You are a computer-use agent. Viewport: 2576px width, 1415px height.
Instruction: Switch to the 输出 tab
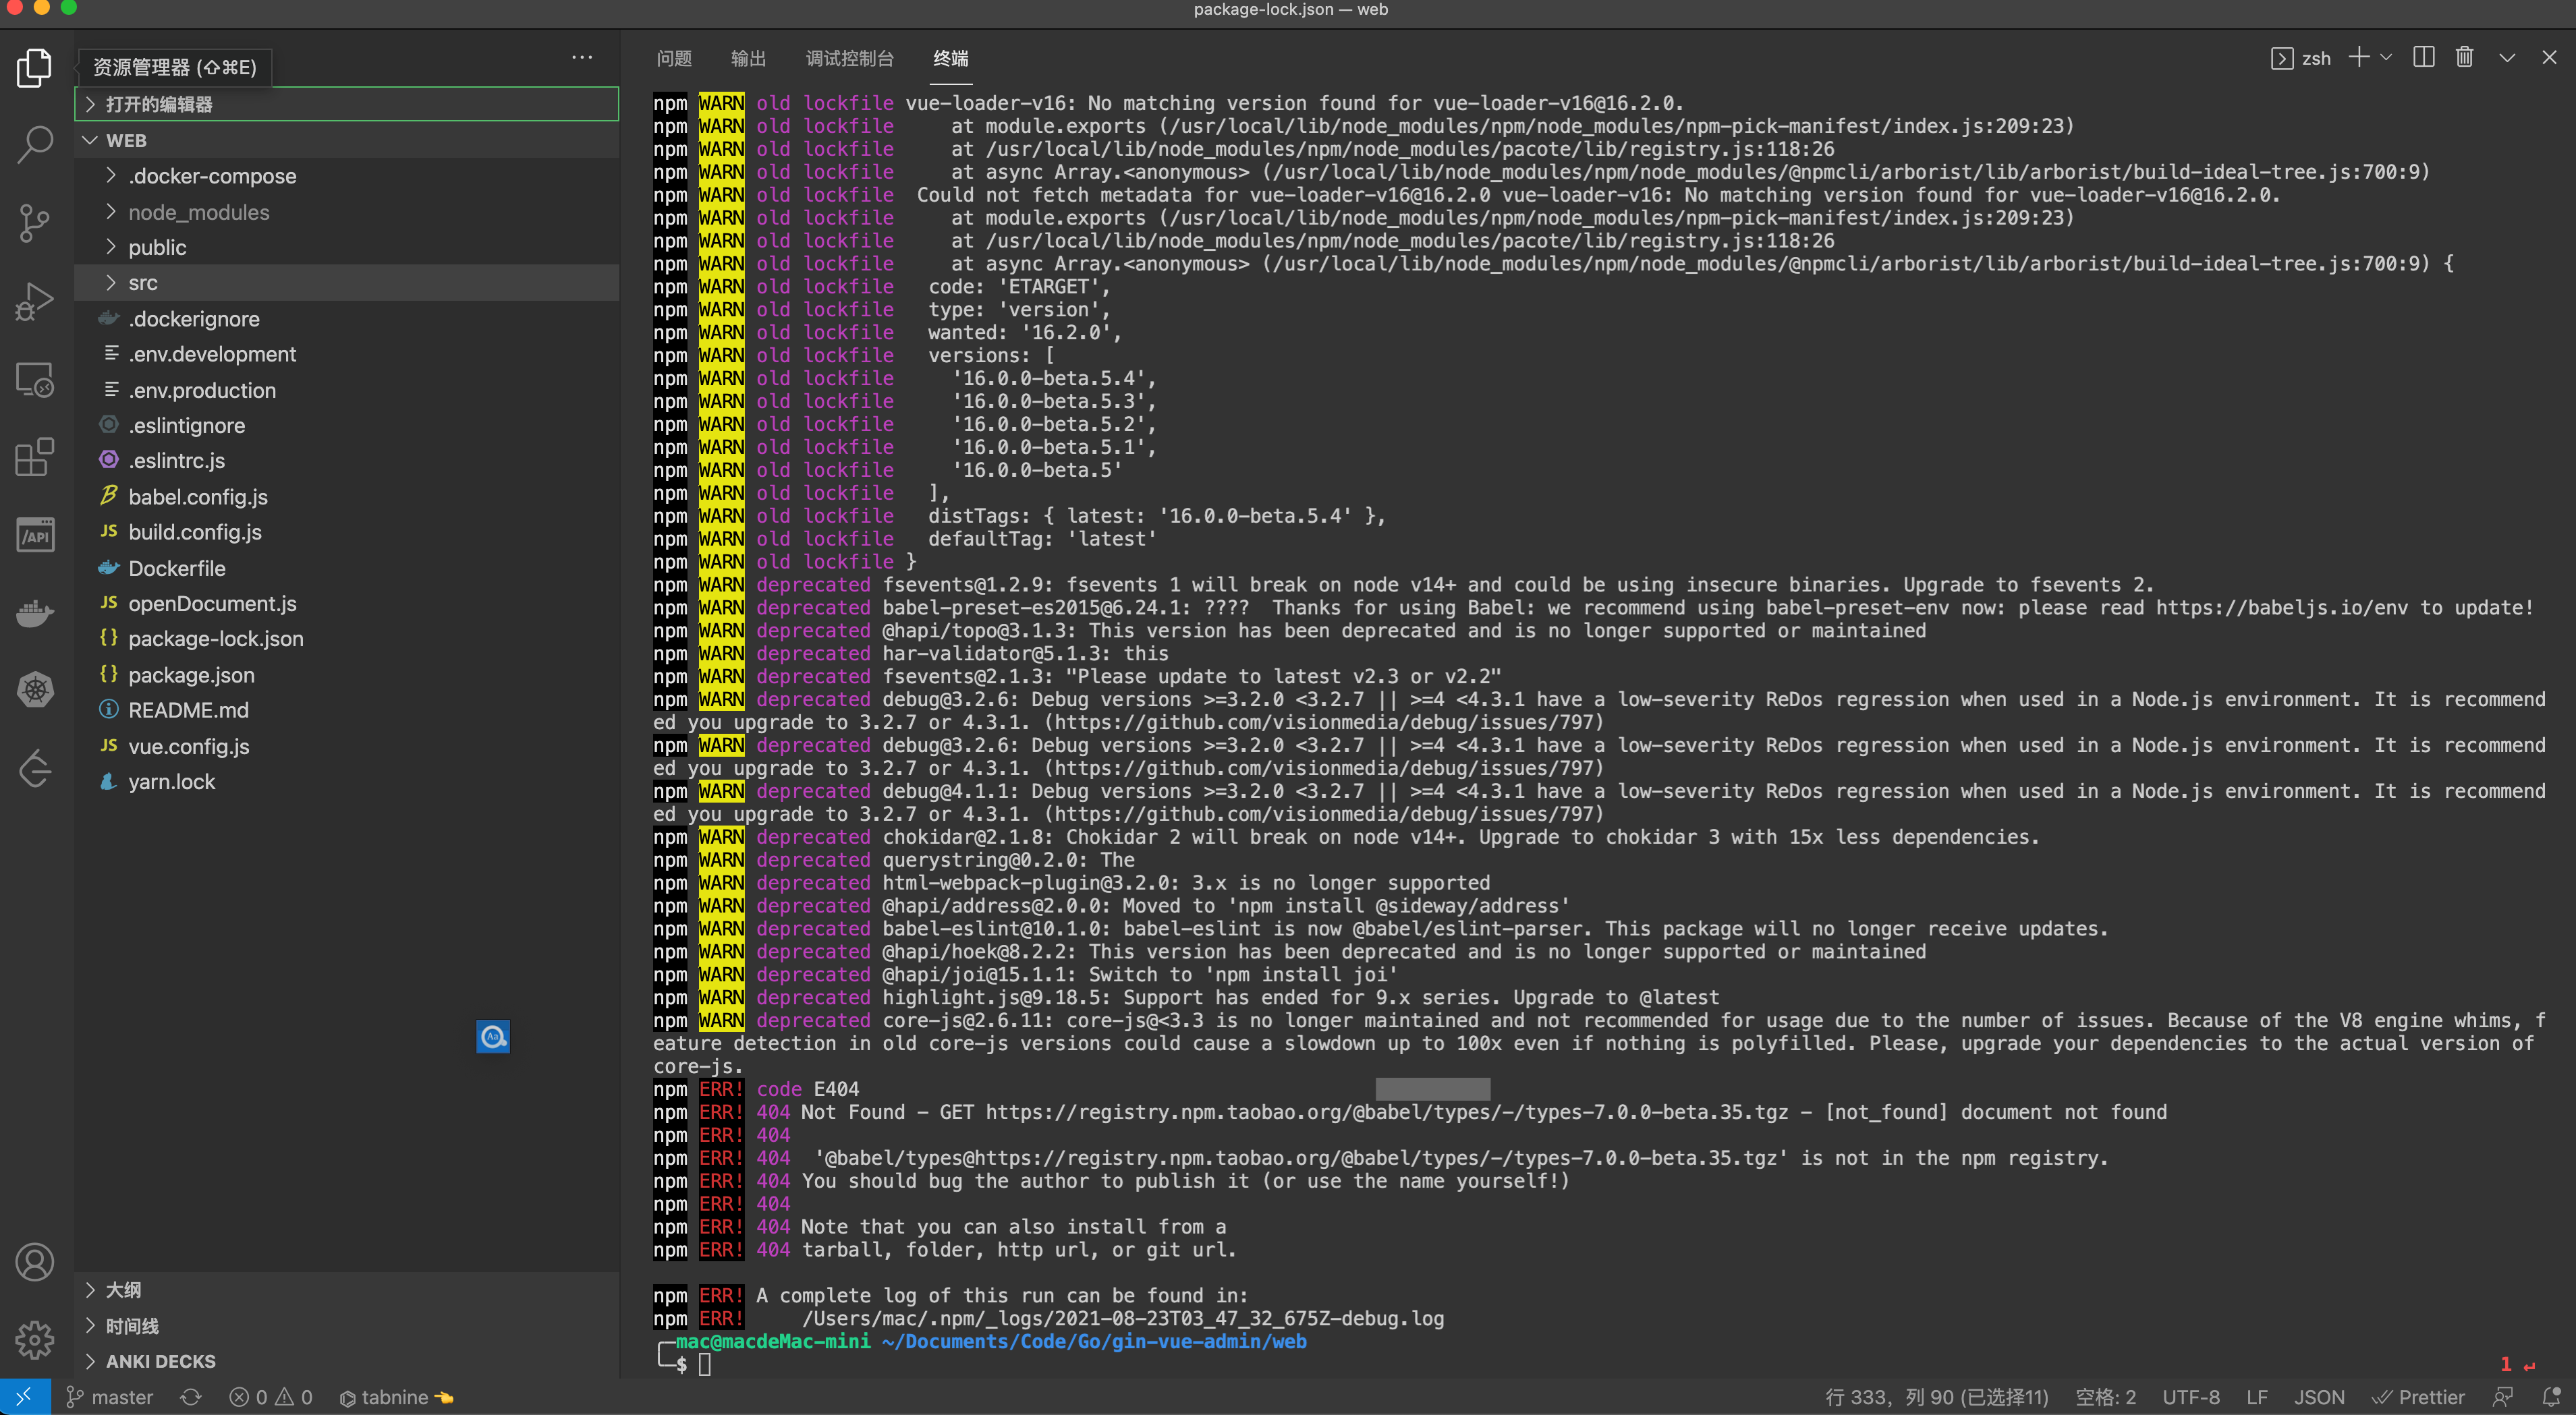coord(748,58)
